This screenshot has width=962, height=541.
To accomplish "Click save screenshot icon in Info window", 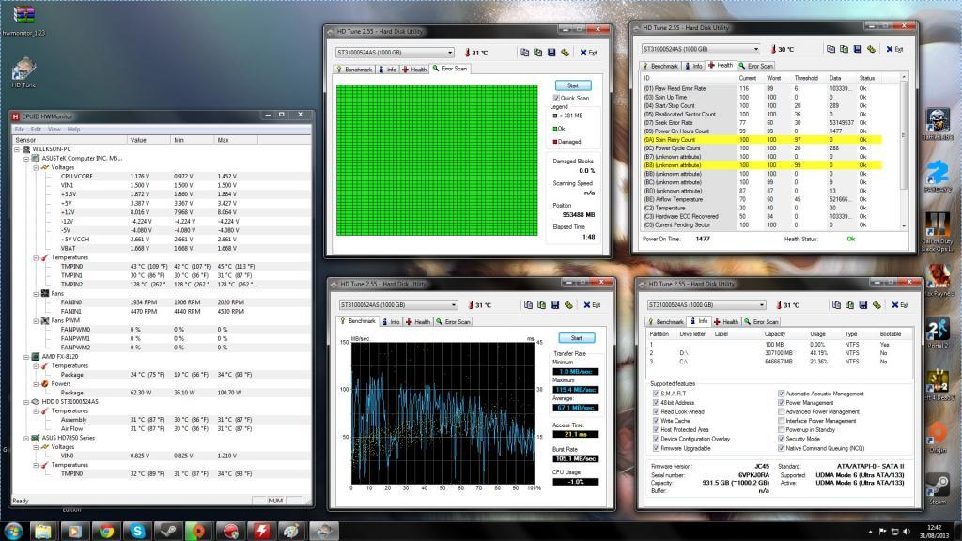I will point(863,305).
